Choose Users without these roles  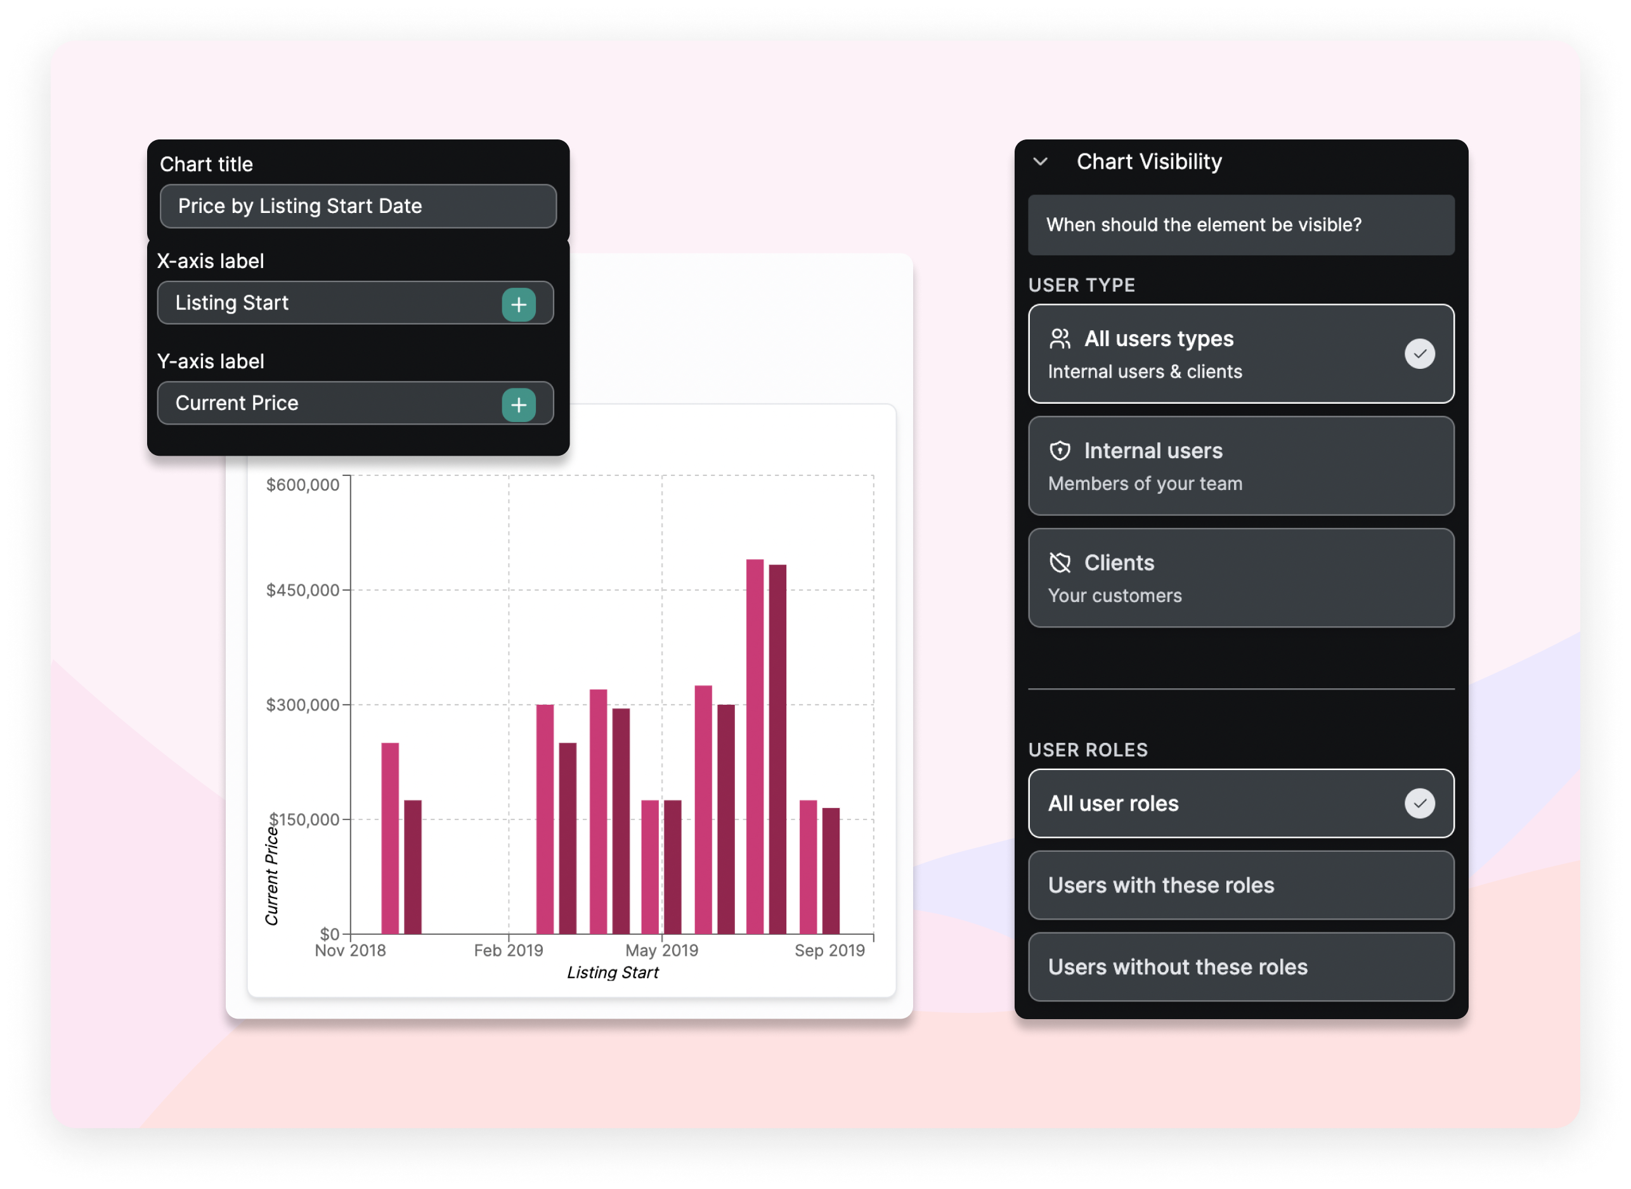tap(1240, 967)
